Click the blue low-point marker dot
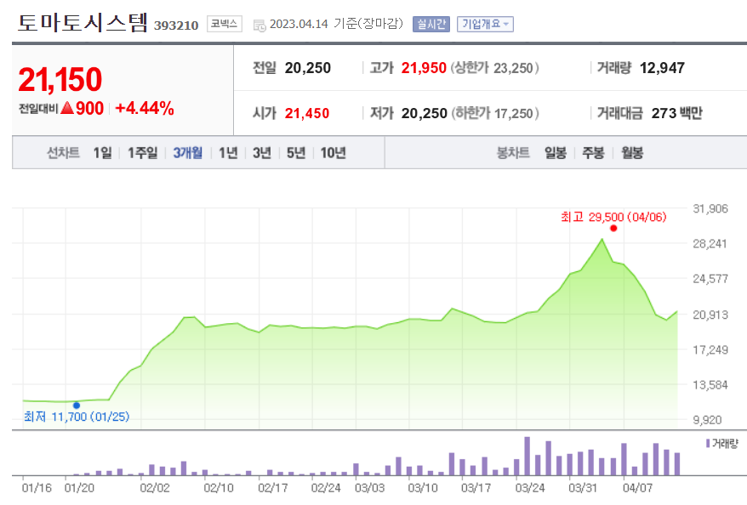The image size is (747, 505). coord(77,406)
